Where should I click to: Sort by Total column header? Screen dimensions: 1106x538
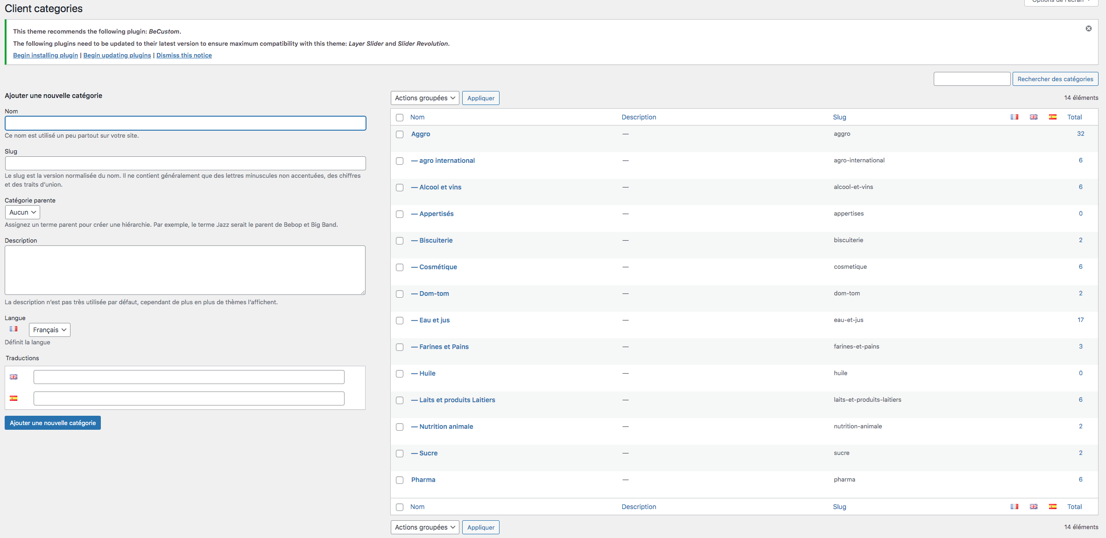click(x=1074, y=117)
